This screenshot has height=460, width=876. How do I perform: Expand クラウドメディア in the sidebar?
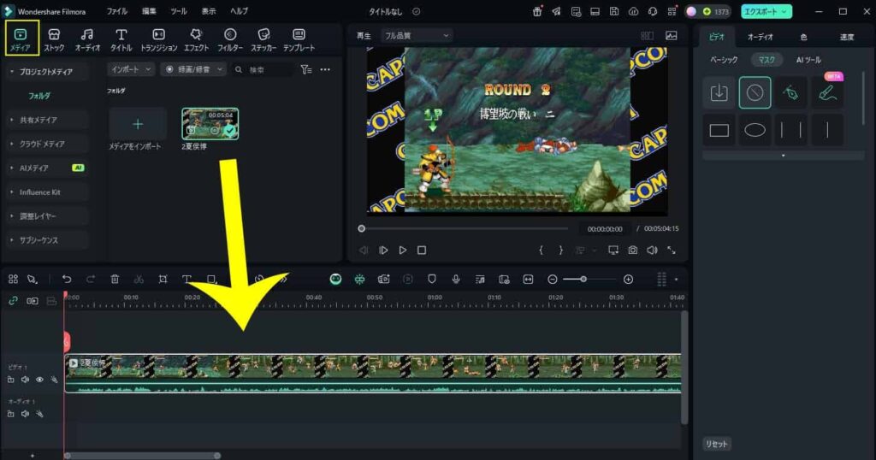click(12, 144)
